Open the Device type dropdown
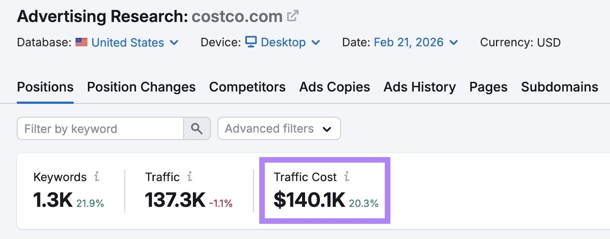This screenshot has width=610, height=239. [315, 43]
